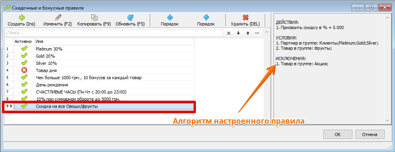Image resolution: width=395 pixels, height=152 pixels.
Task: Confirm with the OK button
Action: pyautogui.click(x=338, y=134)
